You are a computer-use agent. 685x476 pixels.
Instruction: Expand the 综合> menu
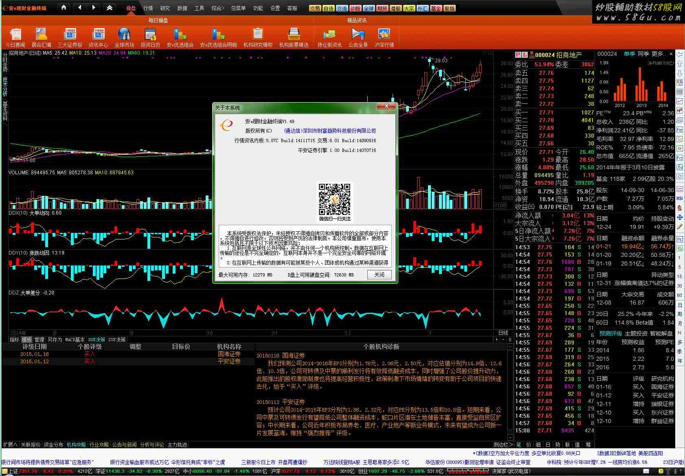pos(218,8)
